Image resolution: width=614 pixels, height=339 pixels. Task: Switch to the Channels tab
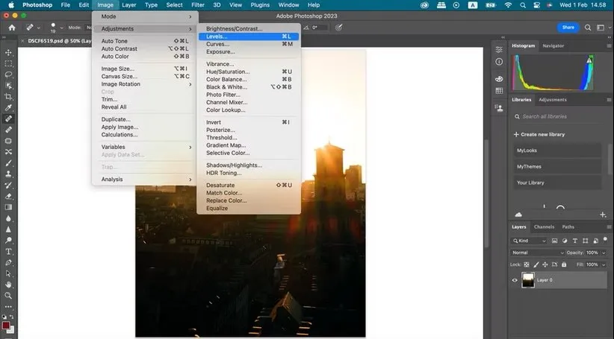544,226
